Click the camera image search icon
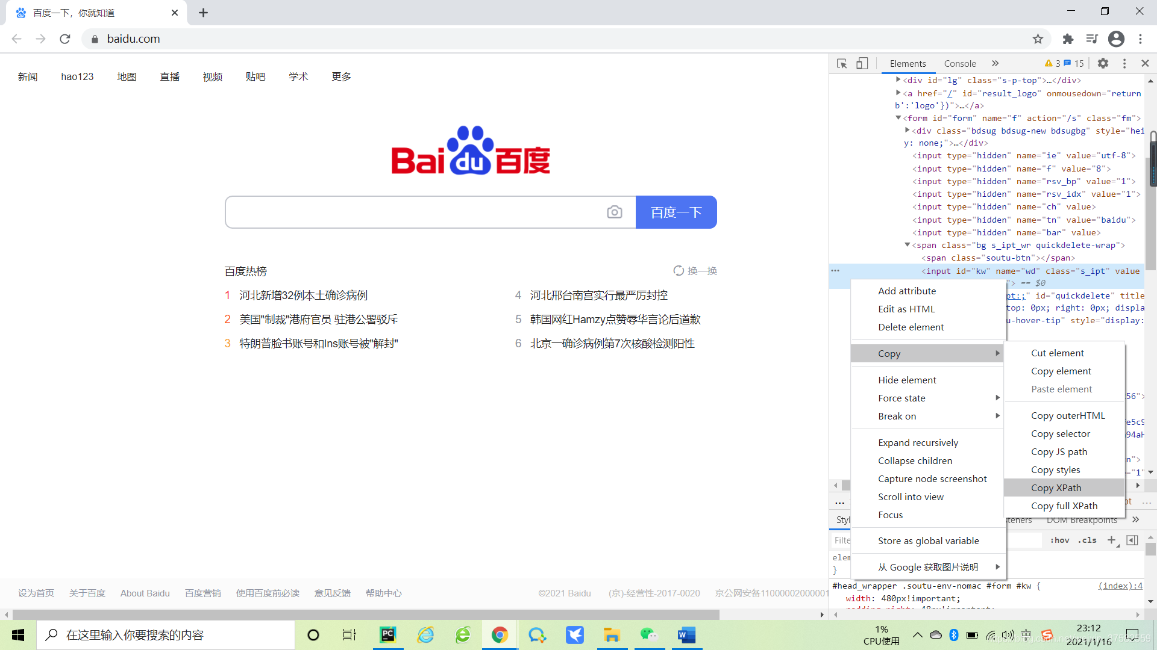 [x=614, y=212]
